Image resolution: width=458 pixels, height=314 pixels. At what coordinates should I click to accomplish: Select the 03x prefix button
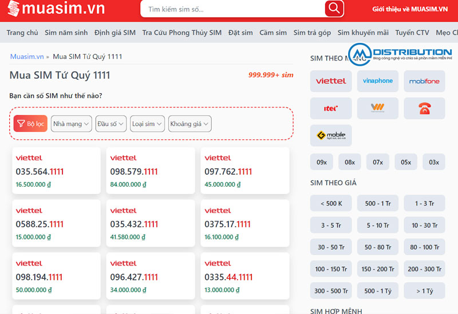click(434, 162)
